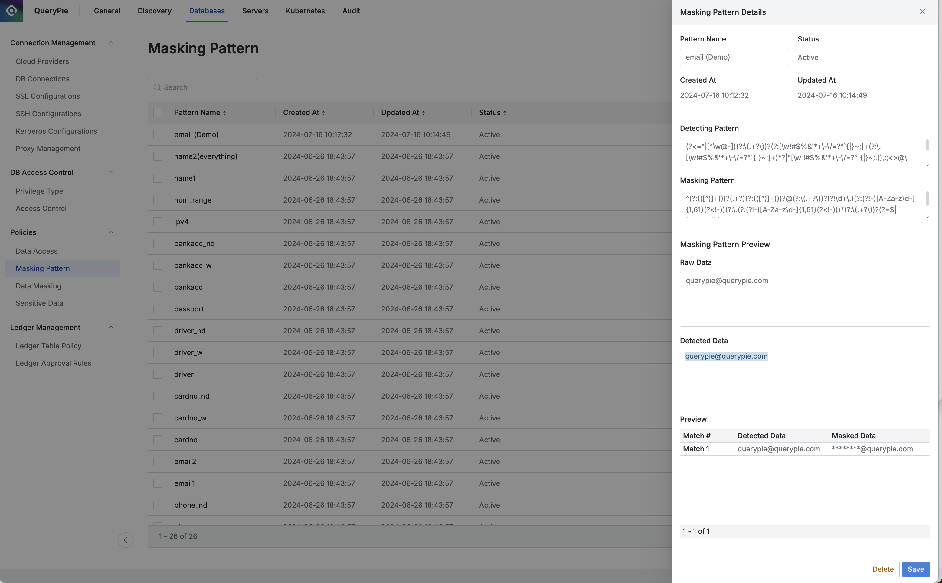Screen dimensions: 942x583
Task: Collapse sidebar with left chevron button
Action: [126, 540]
